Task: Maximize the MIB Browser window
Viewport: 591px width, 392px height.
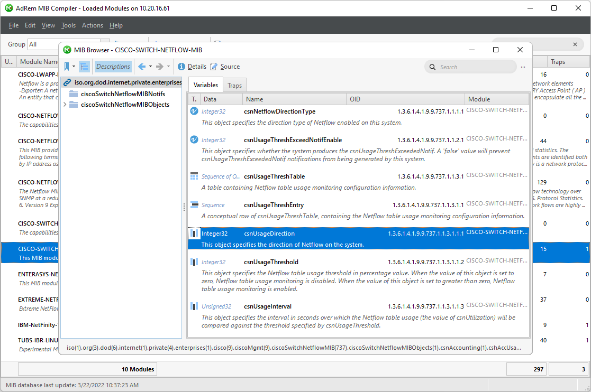Action: click(x=496, y=50)
